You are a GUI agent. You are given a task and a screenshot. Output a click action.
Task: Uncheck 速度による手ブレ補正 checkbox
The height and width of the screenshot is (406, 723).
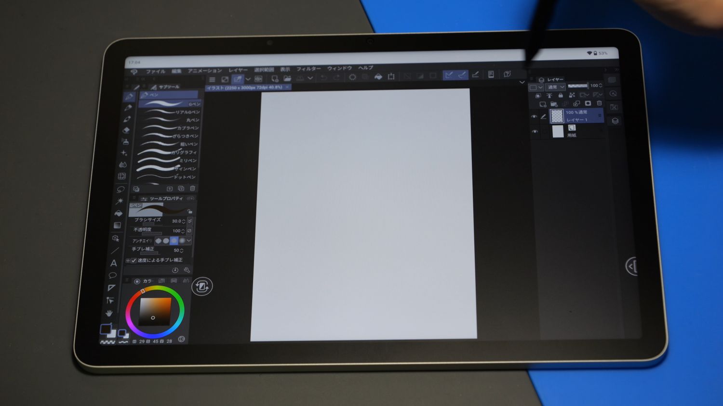pos(134,261)
